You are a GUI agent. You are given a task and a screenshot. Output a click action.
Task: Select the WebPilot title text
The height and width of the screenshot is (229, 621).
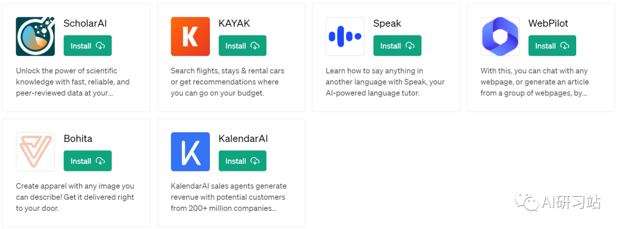tap(548, 24)
